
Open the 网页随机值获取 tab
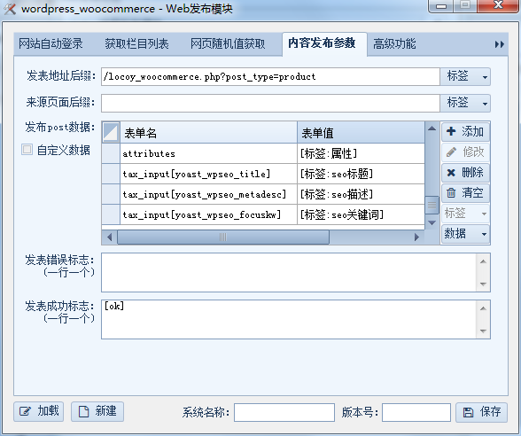click(228, 44)
